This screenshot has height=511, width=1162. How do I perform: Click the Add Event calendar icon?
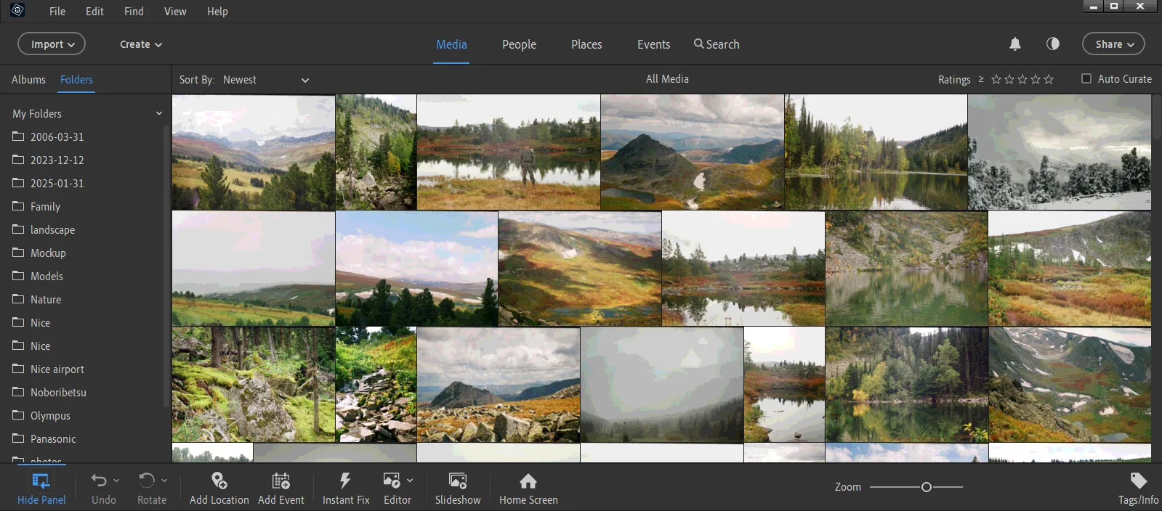pyautogui.click(x=281, y=481)
